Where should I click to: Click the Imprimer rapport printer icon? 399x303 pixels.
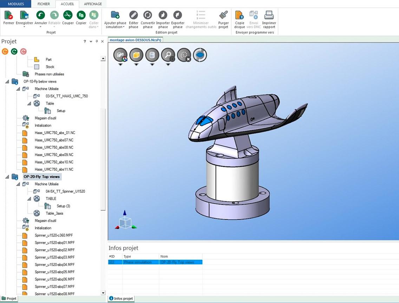pyautogui.click(x=269, y=15)
